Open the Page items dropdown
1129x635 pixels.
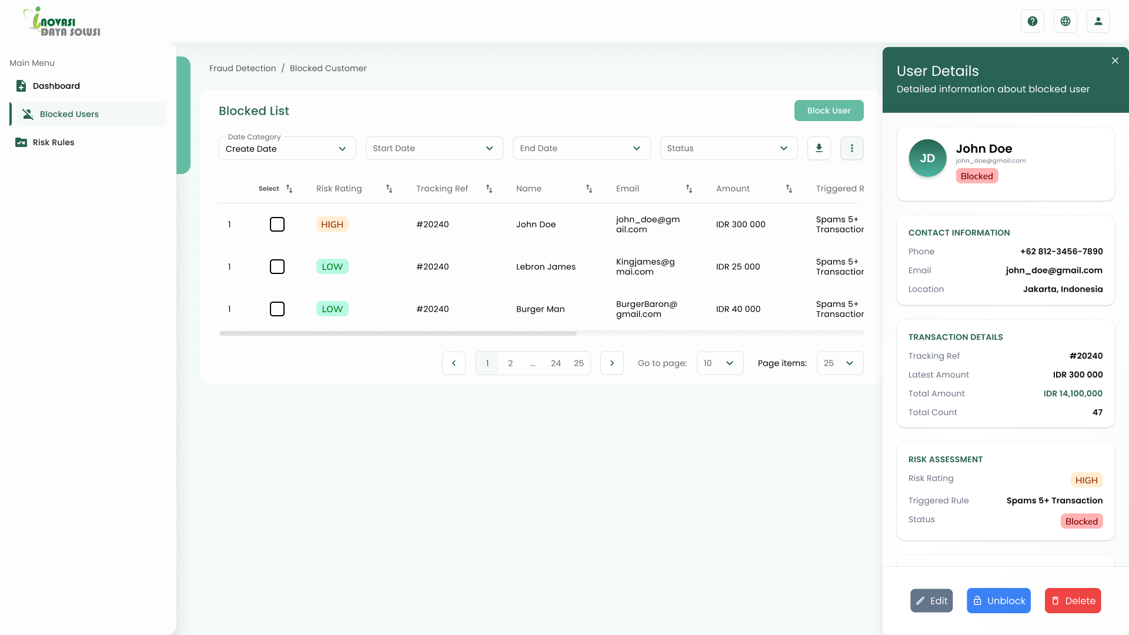pos(840,363)
